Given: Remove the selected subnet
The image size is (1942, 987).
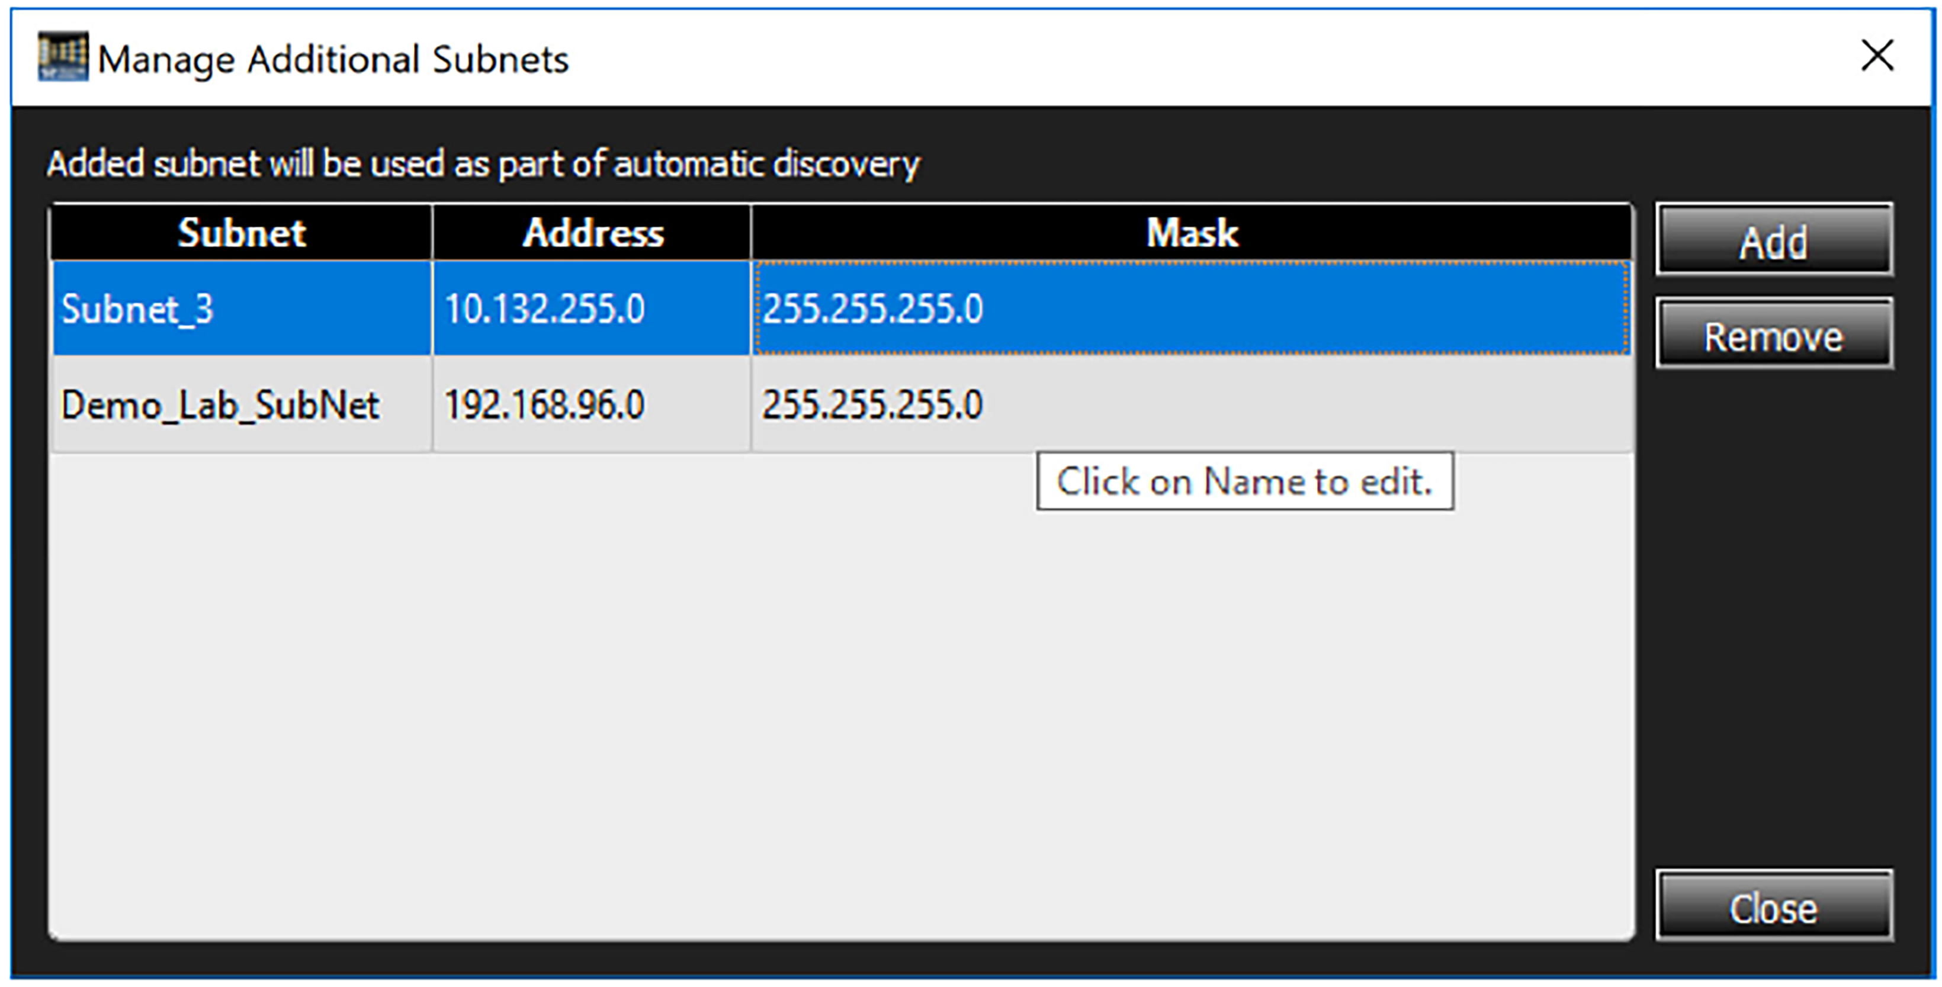Looking at the screenshot, I should click(1774, 334).
